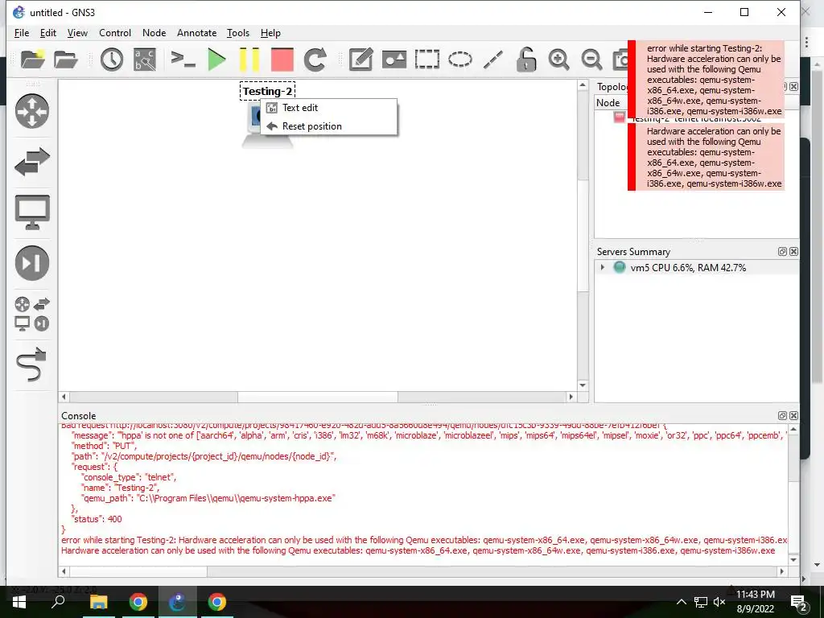The height and width of the screenshot is (618, 824).
Task: Open the new blank project folder icon
Action: 32,59
